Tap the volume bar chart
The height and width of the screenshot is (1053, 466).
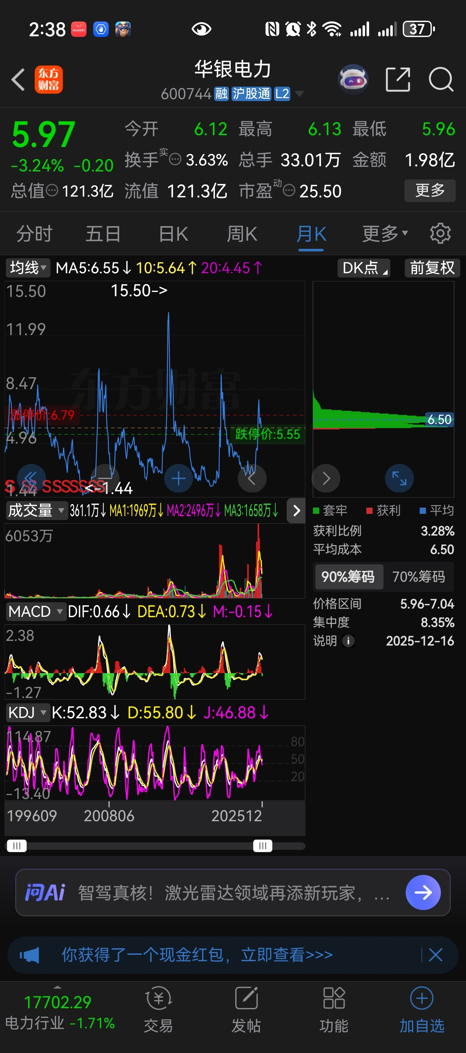point(155,561)
